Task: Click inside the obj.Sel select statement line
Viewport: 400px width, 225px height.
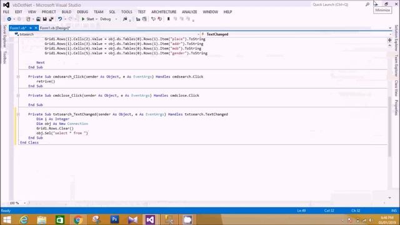Action: 62,133
